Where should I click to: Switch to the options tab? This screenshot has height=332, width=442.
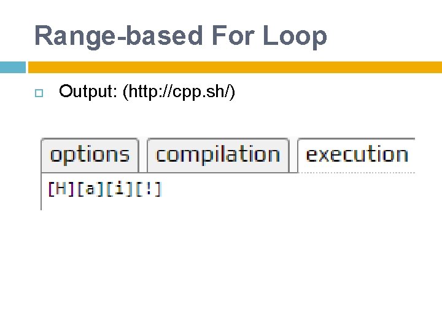90,154
